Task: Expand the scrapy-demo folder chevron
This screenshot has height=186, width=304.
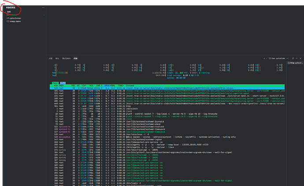Action: 7,21
